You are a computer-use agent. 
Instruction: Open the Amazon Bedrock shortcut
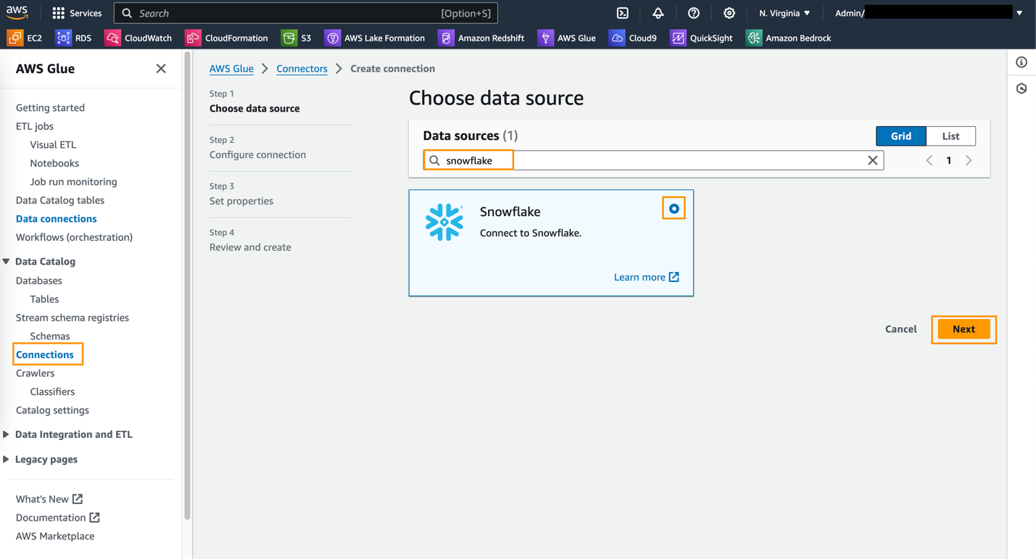789,38
